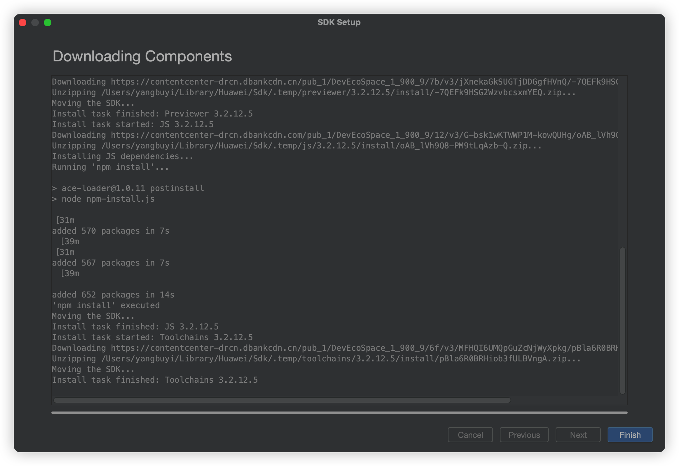Click the green zoom window button
This screenshot has width=679, height=466.
tap(48, 23)
